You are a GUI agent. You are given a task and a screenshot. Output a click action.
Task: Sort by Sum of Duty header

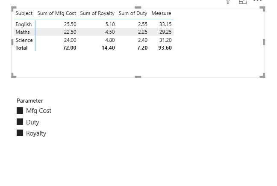(x=133, y=13)
